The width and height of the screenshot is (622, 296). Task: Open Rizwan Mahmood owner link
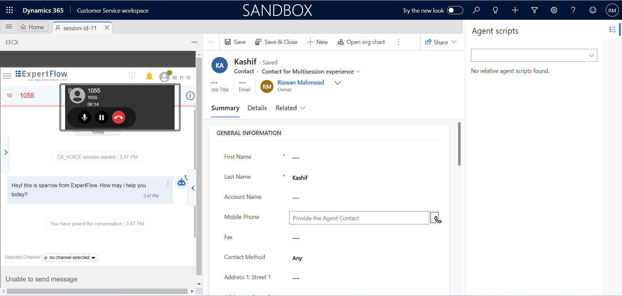click(x=300, y=83)
